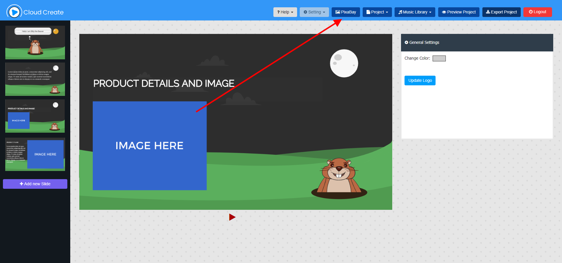This screenshot has width=562, height=263.
Task: Select the second slide with Lorem ipsum text
Action: [35, 79]
